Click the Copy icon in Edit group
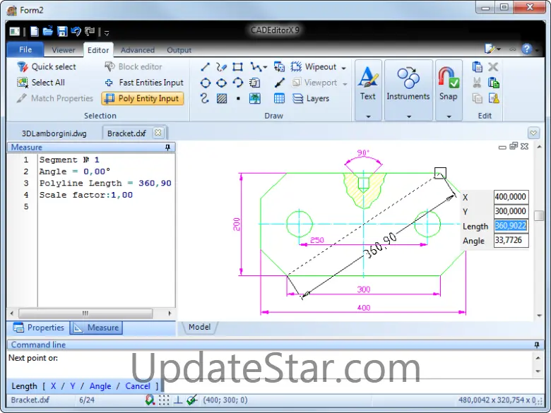Viewport: 551px width, 413px height. pyautogui.click(x=478, y=67)
